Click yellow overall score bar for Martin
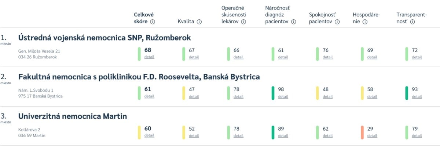Screen dimensions: 440x146 (139, 132)
